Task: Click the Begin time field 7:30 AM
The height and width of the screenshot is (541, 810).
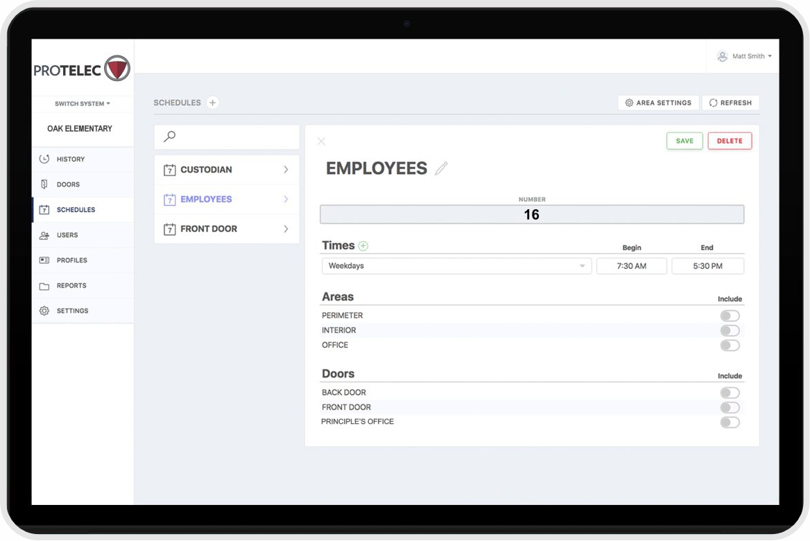Action: point(631,266)
